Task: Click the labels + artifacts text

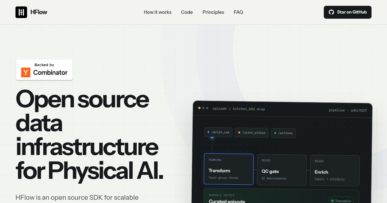Action: coord(330,179)
